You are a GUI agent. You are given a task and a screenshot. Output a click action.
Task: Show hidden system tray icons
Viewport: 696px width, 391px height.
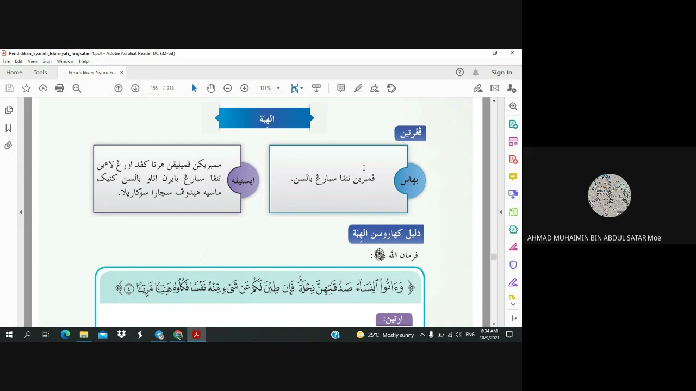[422, 335]
